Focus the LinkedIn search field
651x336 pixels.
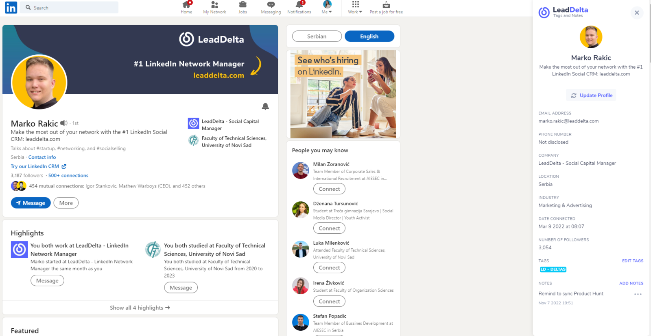(70, 7)
